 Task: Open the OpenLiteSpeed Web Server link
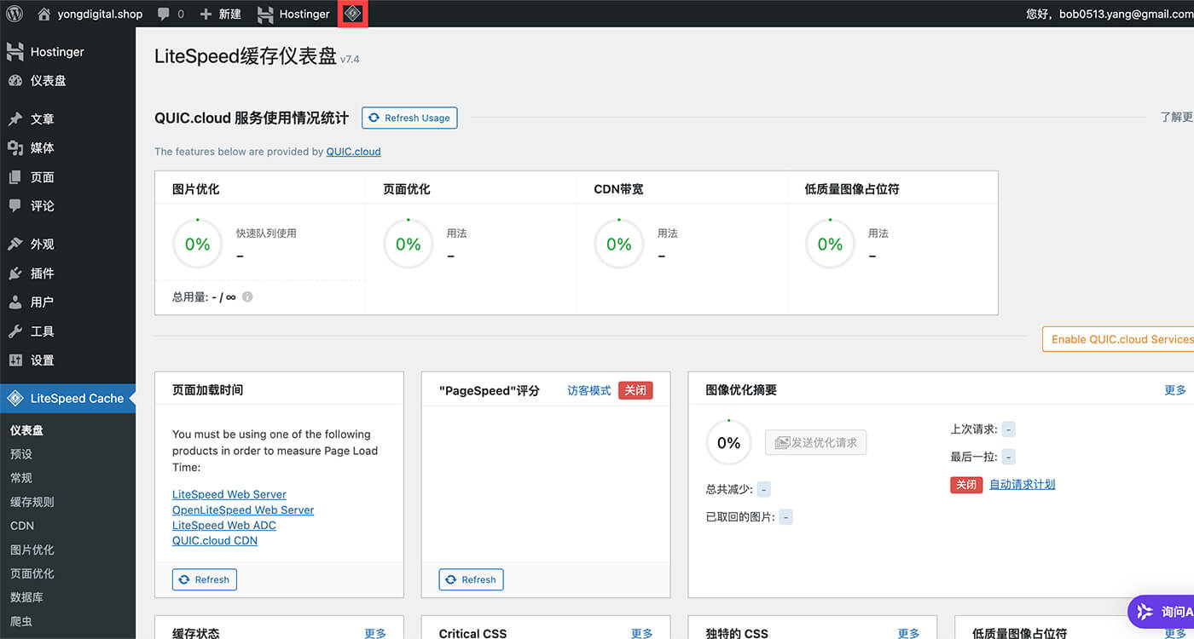pos(243,509)
